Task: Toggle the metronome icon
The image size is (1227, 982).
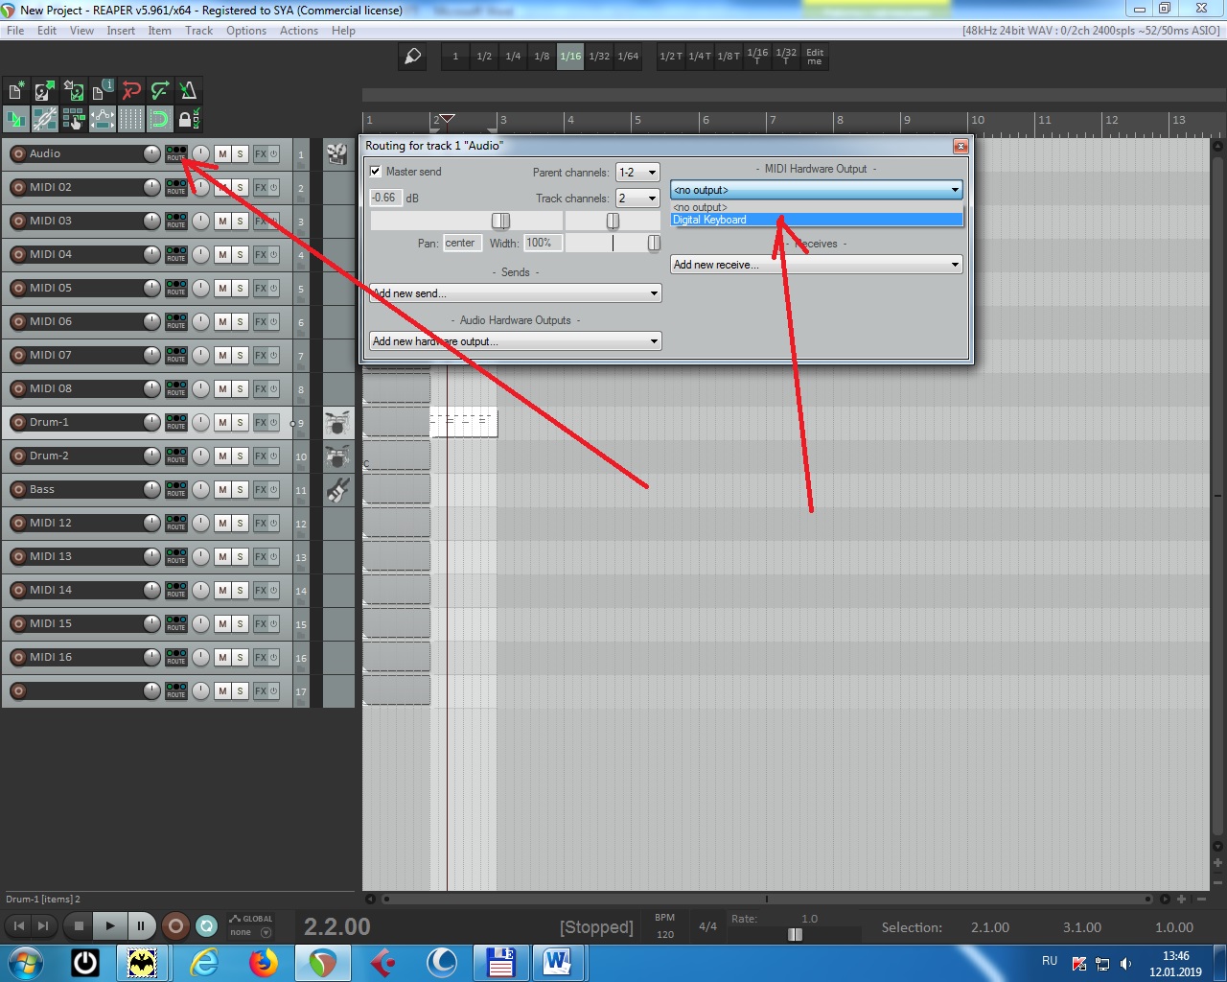Action: coord(189,91)
